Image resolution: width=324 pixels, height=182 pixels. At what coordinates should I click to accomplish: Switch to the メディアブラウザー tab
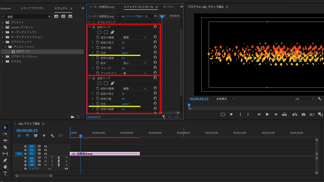[x=32, y=8]
